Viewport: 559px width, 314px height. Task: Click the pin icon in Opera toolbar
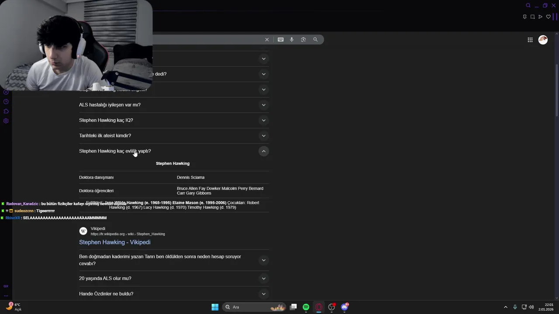tap(524, 17)
